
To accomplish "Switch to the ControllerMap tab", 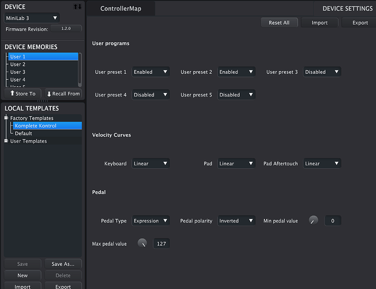I will click(x=121, y=9).
